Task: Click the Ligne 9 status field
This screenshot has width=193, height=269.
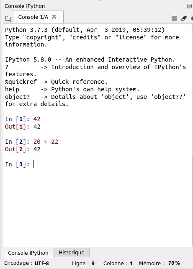Action: [x=83, y=263]
